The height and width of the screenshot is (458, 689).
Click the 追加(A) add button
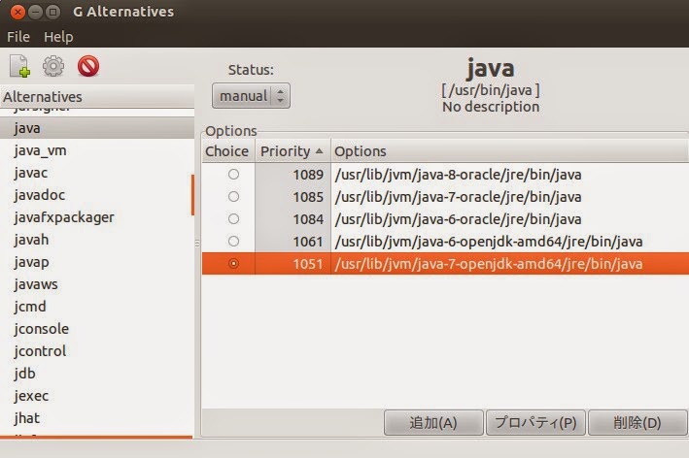(x=433, y=423)
